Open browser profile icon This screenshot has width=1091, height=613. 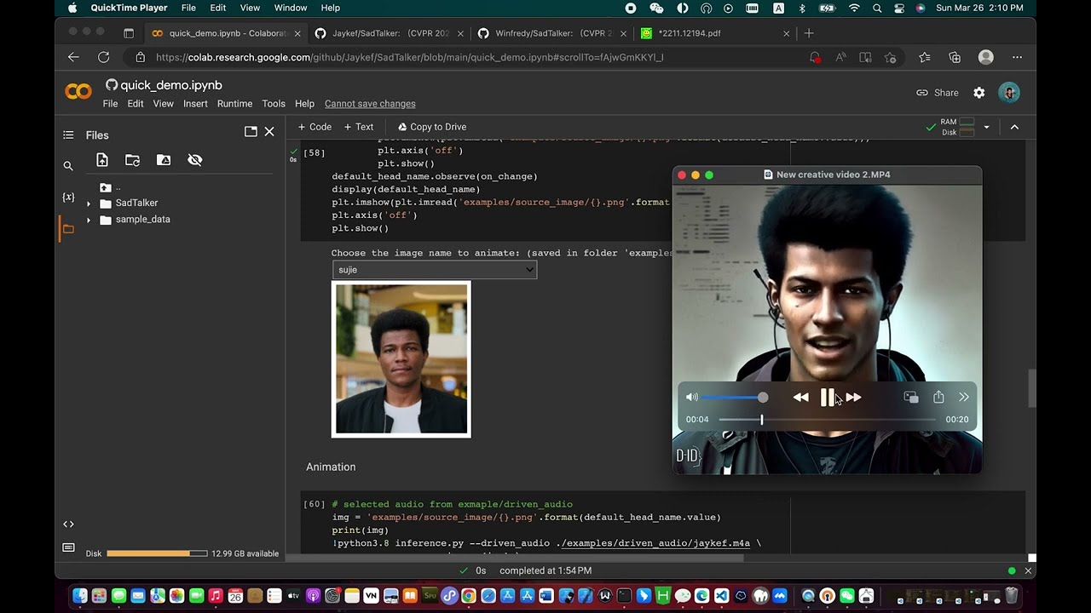[986, 57]
